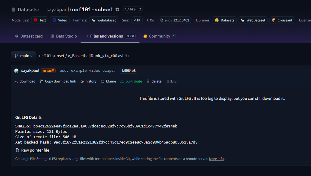Screen dimensions: 311x176
Task: Like the ucf101-subset dataset
Action: pos(131,9)
